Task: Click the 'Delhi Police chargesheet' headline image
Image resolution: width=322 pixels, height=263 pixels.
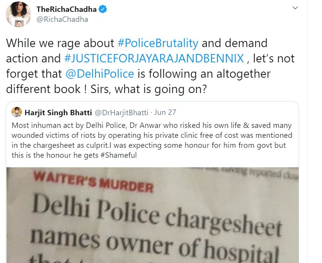Action: [x=157, y=215]
